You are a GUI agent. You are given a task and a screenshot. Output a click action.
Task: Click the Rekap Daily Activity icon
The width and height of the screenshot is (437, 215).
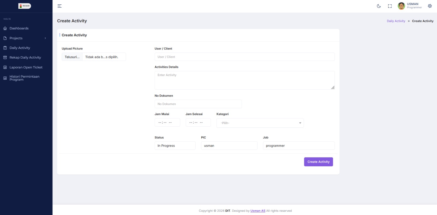[5, 58]
